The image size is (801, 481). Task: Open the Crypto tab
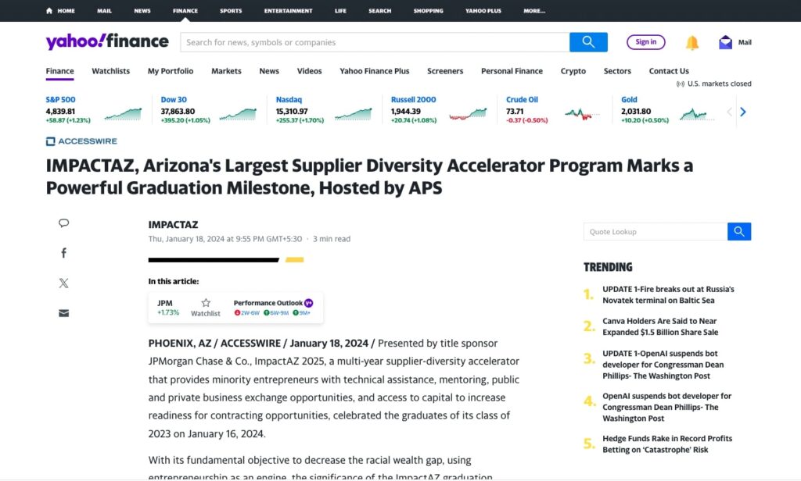point(573,71)
